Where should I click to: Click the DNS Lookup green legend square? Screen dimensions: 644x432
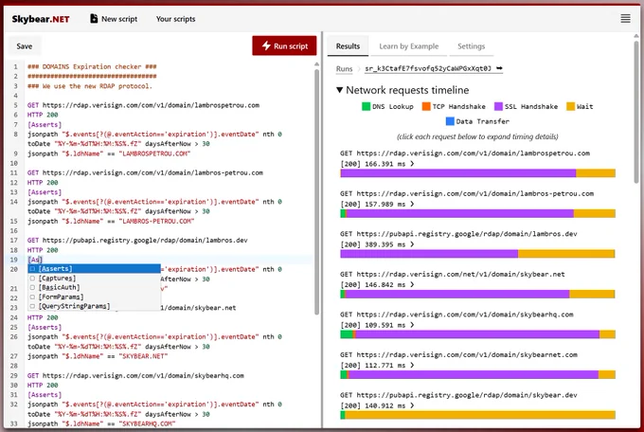(x=366, y=106)
